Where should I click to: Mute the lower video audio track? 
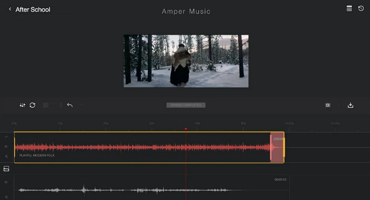(x=6, y=182)
